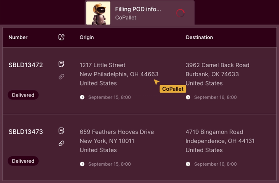Screen dimensions: 279x183
Task: Sort by the Origin column header
Action: pyautogui.click(x=87, y=37)
